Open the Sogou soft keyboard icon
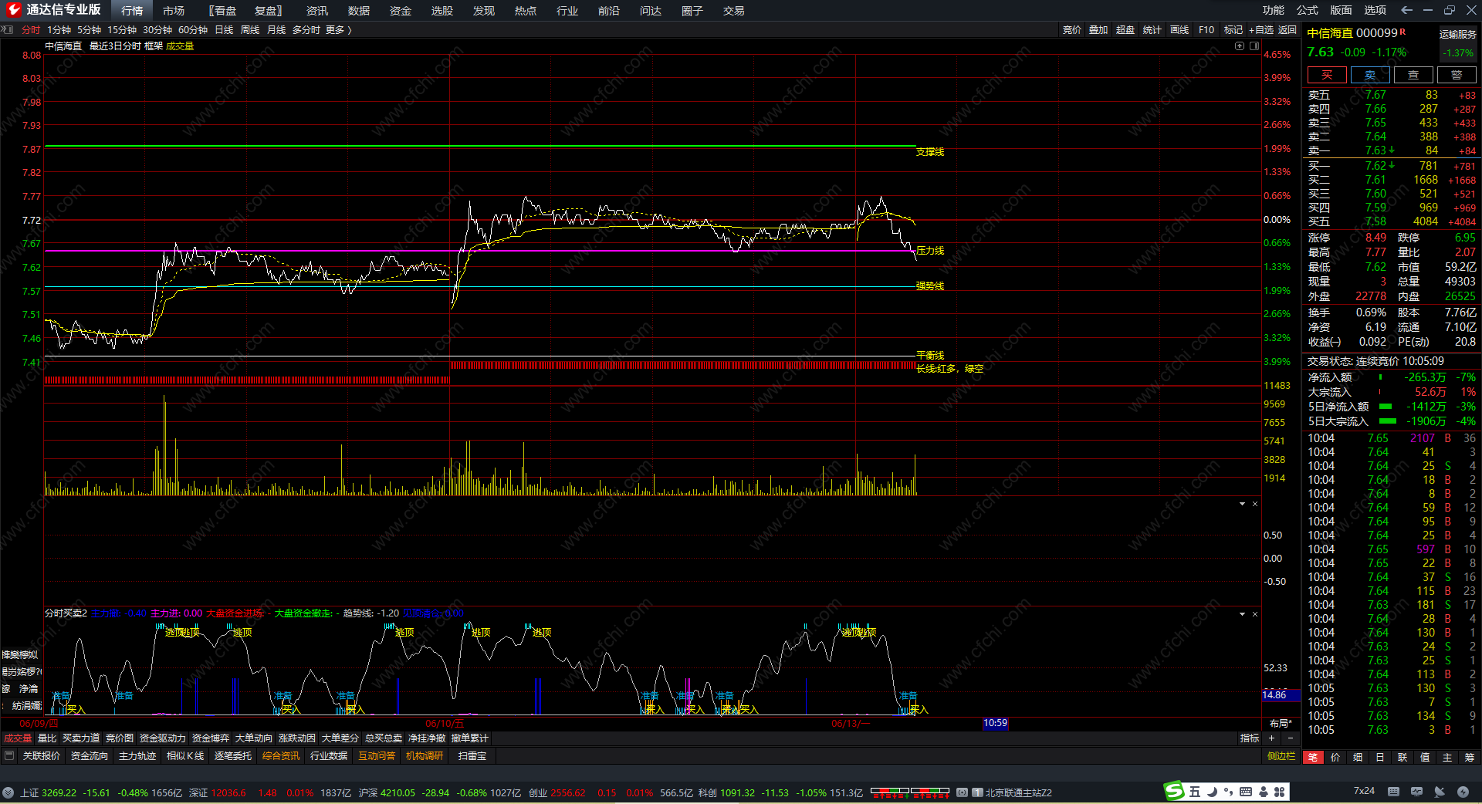 (x=1246, y=792)
